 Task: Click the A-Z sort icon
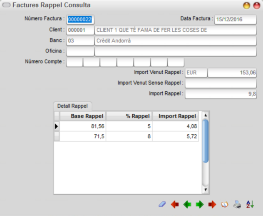click(250, 204)
